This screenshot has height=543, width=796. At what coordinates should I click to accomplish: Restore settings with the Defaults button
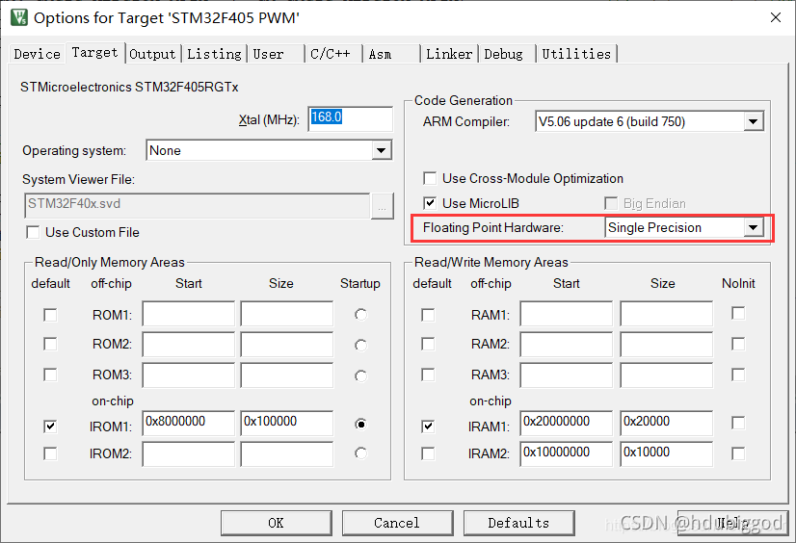518,523
